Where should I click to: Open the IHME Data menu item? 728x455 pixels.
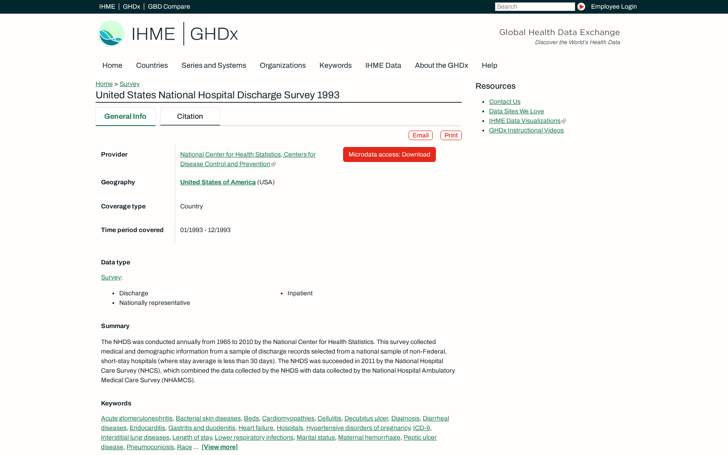pos(383,66)
